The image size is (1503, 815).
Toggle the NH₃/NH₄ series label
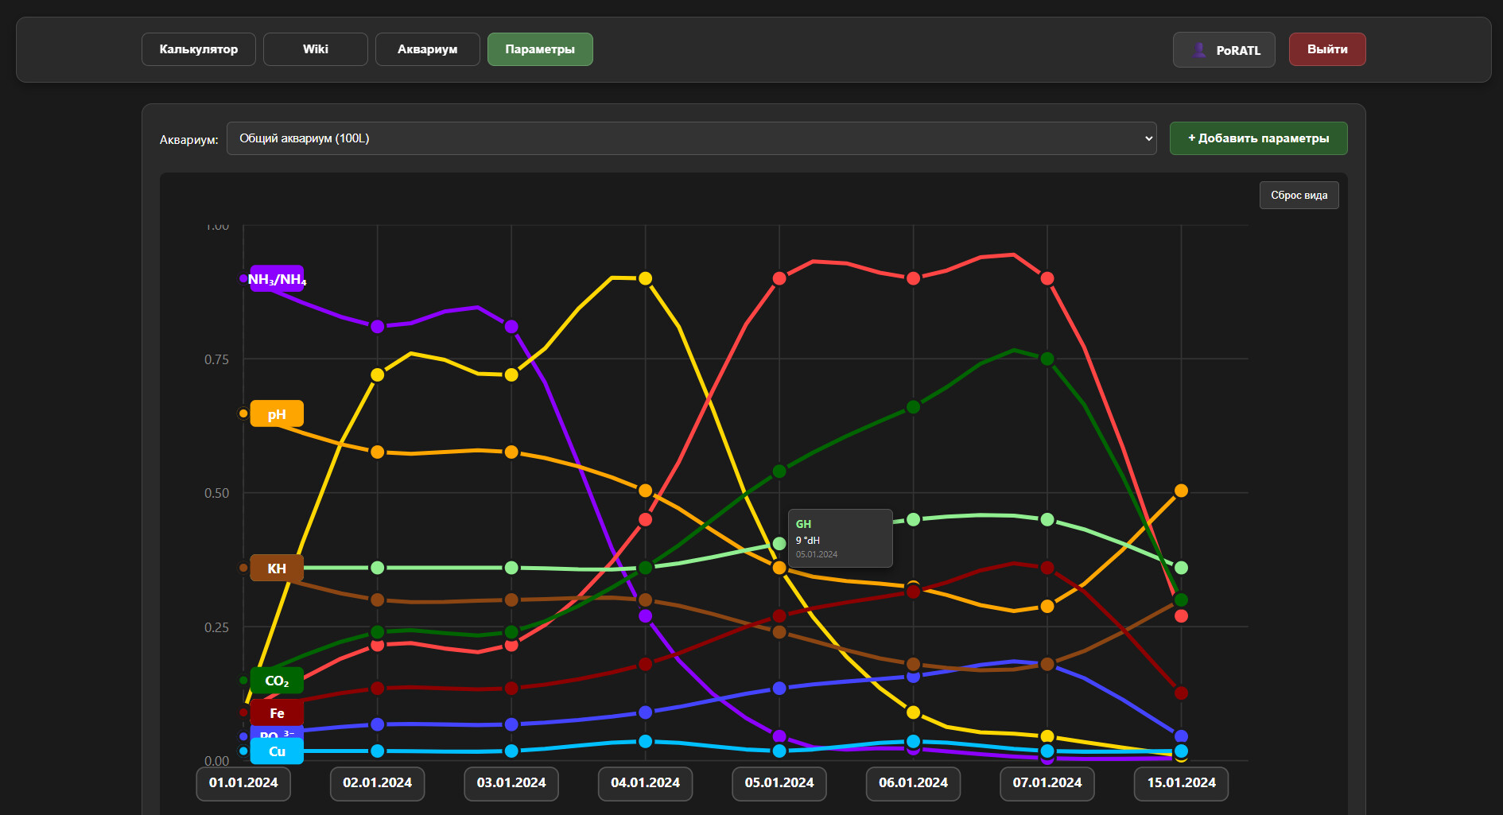277,279
